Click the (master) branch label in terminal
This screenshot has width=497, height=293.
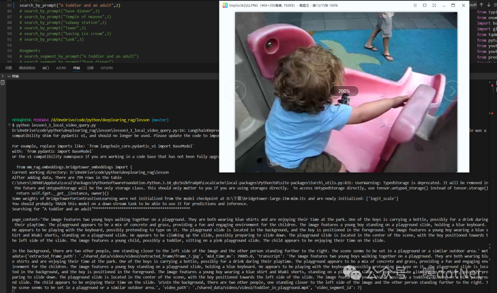160,120
